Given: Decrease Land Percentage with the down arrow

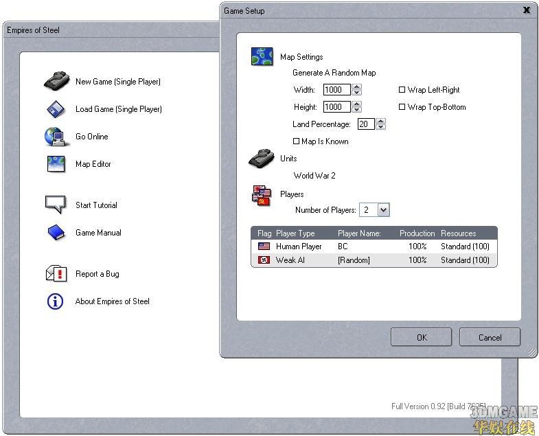Looking at the screenshot, I should click(x=381, y=127).
